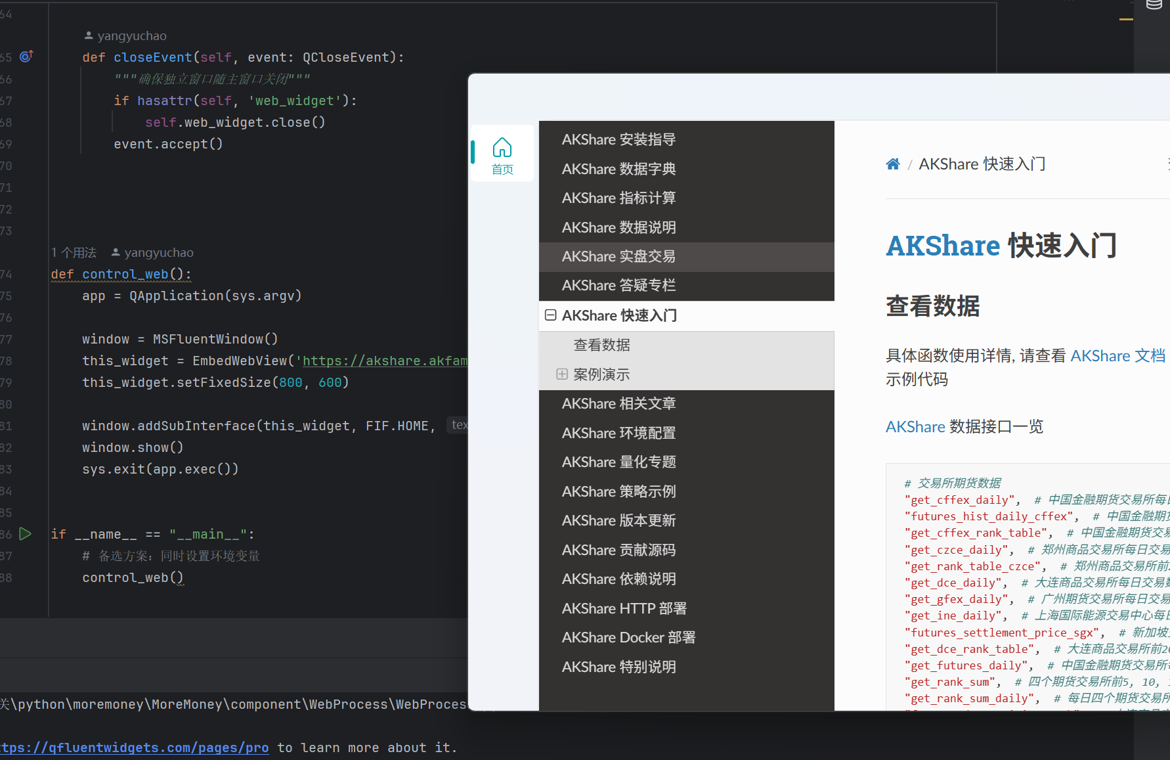The image size is (1170, 760).
Task: Click the 'AKShare 快速入门' breadcrumb text
Action: tap(982, 164)
